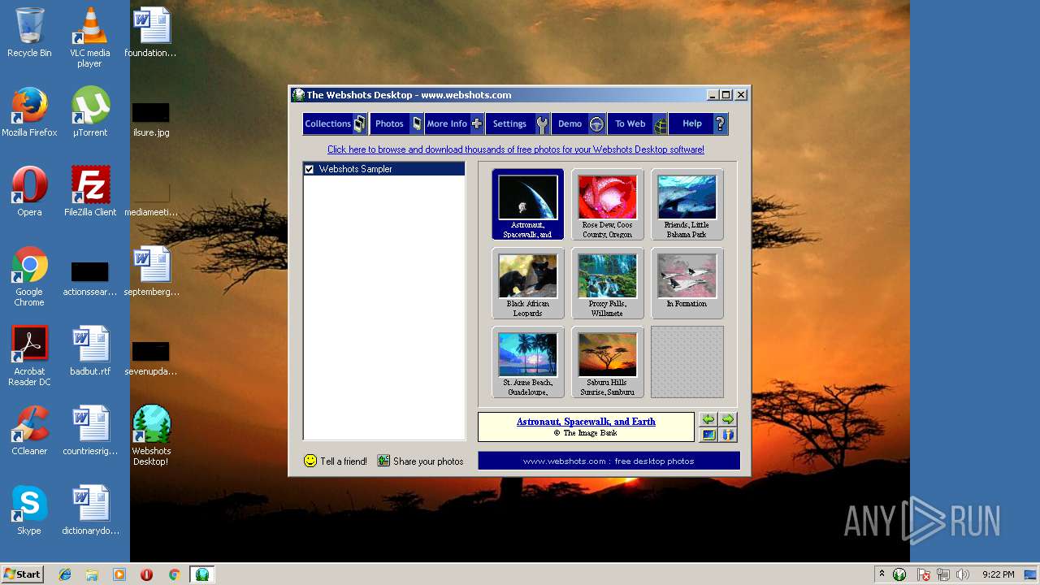Select the Saburu Hills Sunrise thumbnail
Image resolution: width=1040 pixels, height=585 pixels.
(607, 362)
